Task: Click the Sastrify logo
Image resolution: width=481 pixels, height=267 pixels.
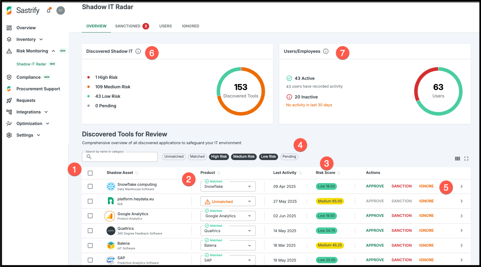Action: pos(23,10)
